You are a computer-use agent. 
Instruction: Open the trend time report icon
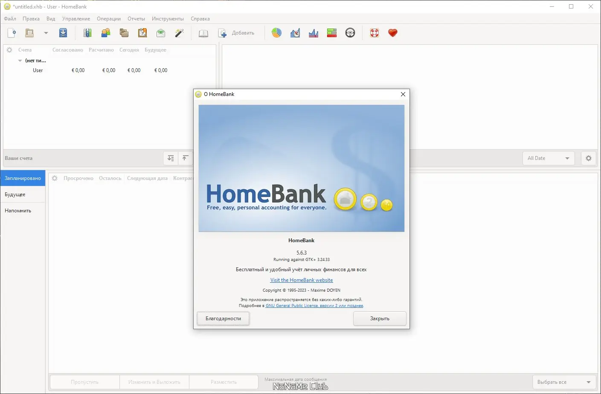(x=295, y=33)
